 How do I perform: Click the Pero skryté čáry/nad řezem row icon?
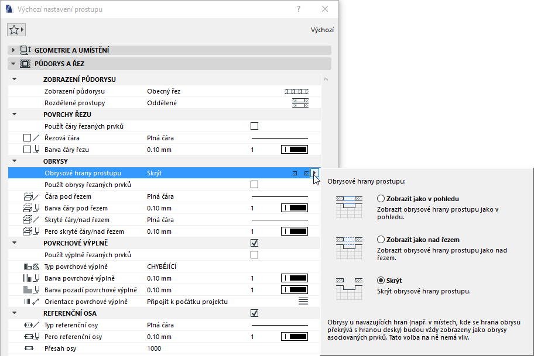click(32, 231)
